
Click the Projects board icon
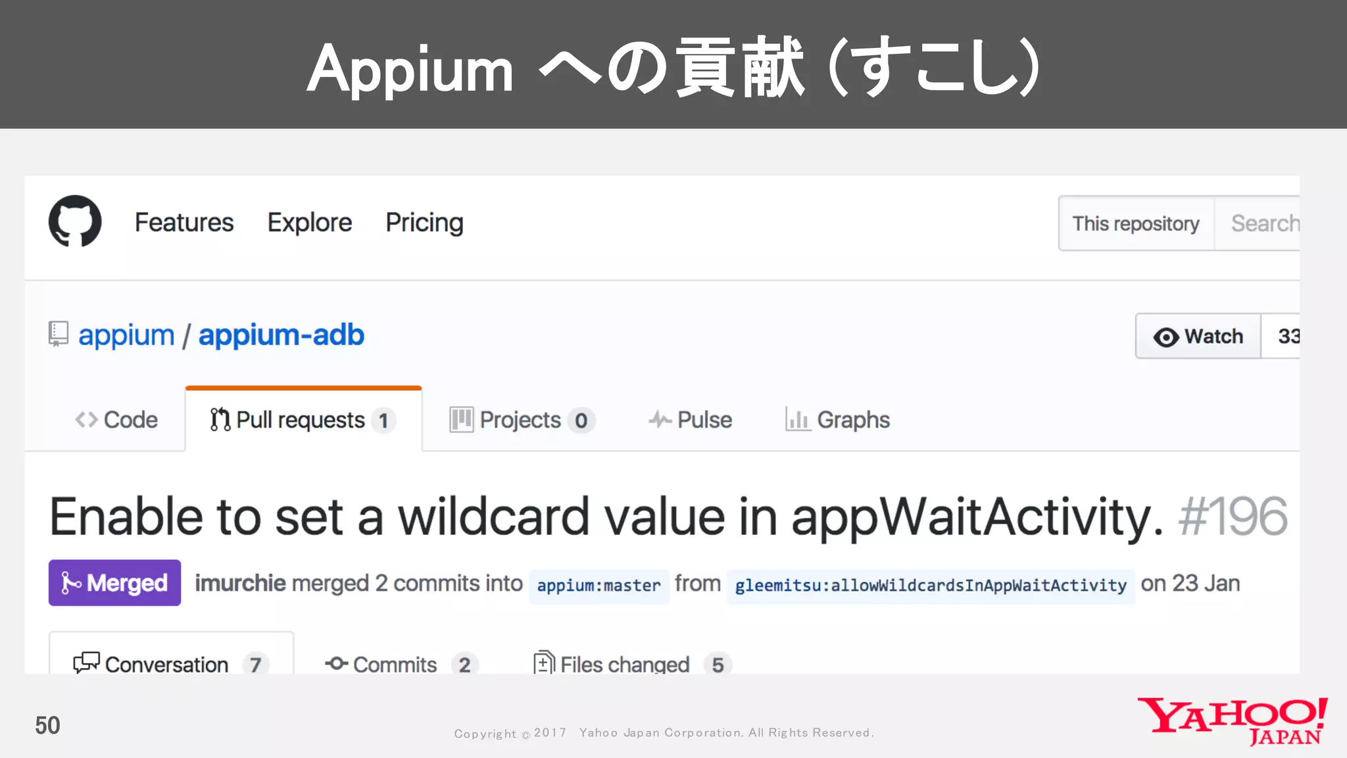(462, 420)
